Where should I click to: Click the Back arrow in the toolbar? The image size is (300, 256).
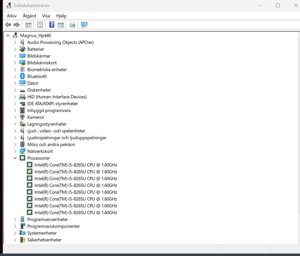click(x=8, y=25)
